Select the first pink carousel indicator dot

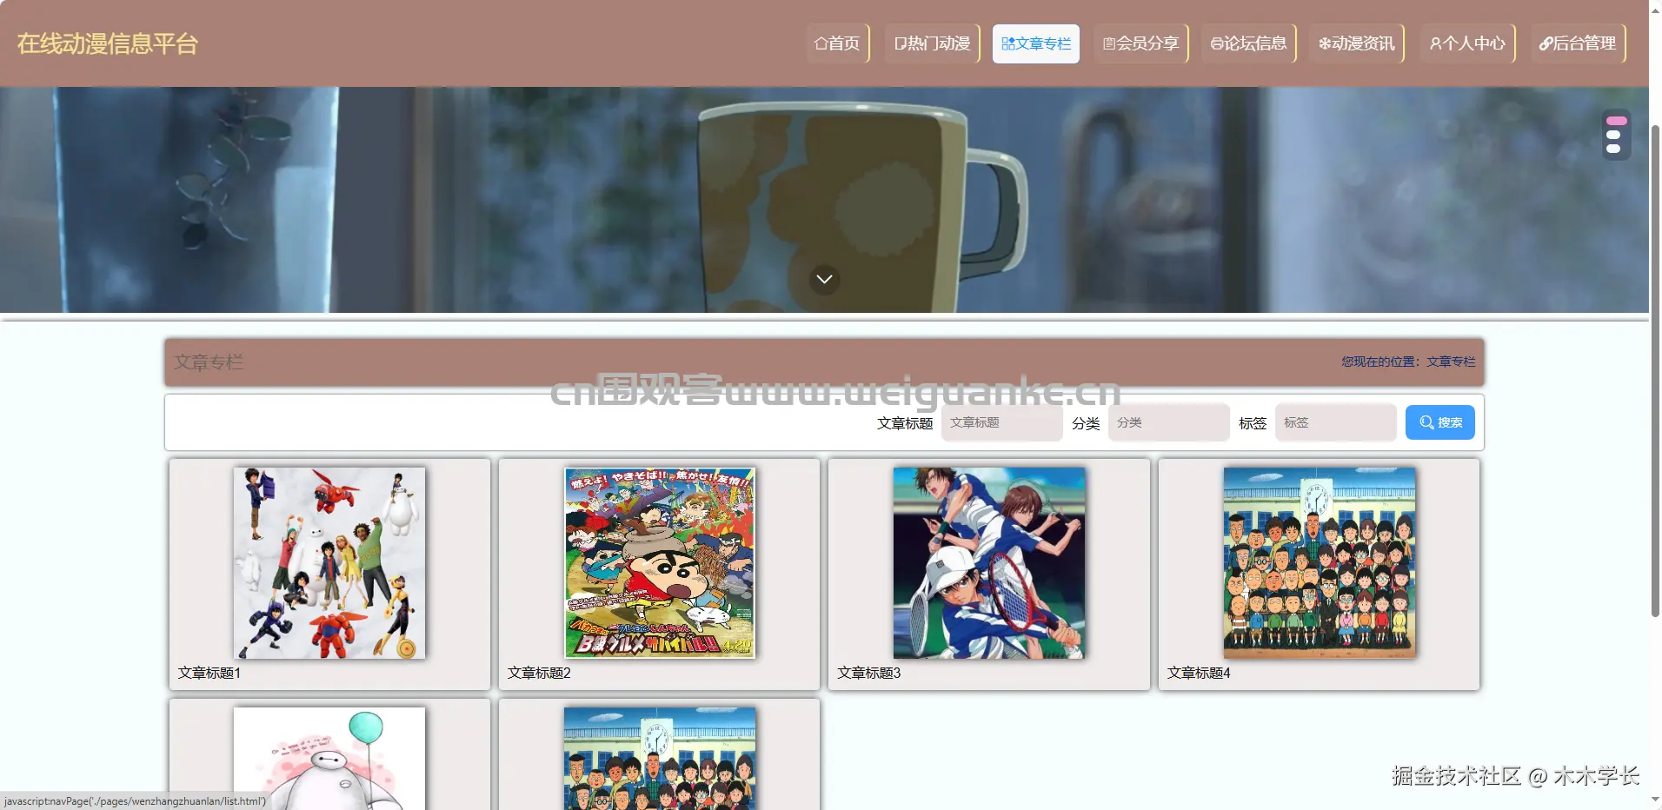coord(1617,121)
